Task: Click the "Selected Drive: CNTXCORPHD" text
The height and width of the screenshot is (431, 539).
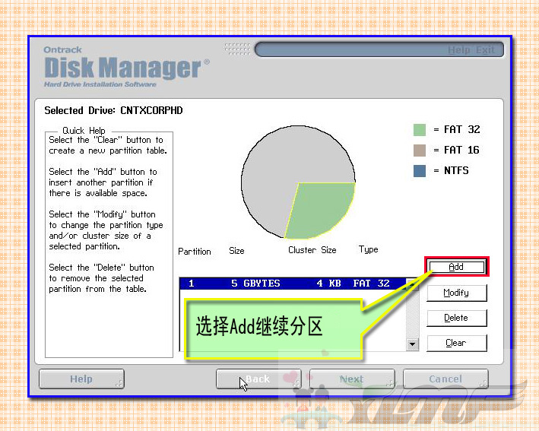Action: click(x=113, y=111)
